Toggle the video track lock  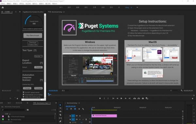tap(70, 116)
